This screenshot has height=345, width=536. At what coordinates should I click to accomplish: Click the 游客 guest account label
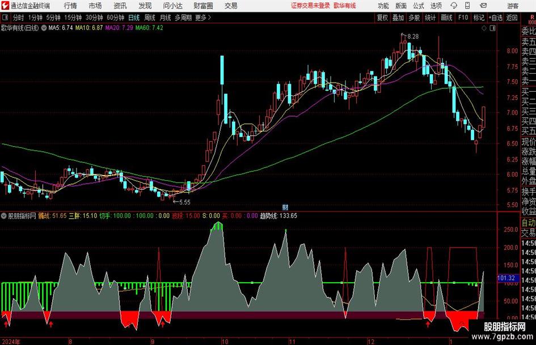(513, 6)
